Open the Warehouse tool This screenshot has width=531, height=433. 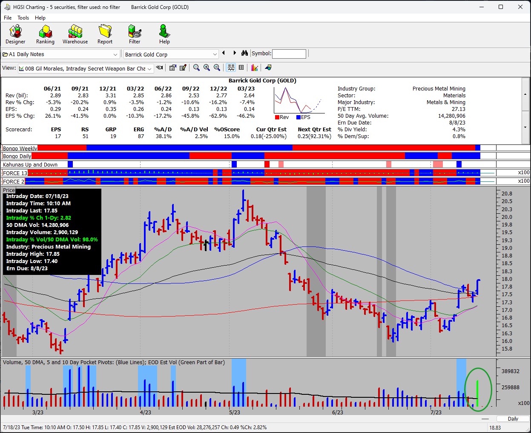point(75,34)
